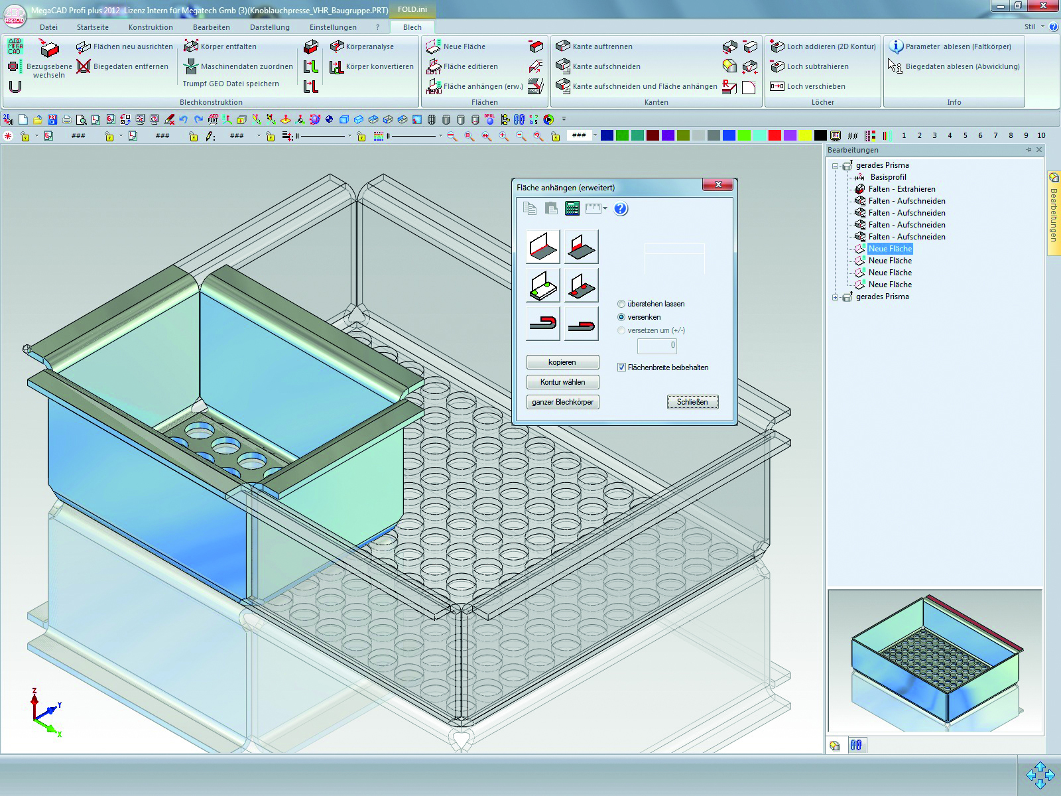Select 'Falten - Extrahieren' tree item
Screen dimensions: 1061x796
point(902,189)
